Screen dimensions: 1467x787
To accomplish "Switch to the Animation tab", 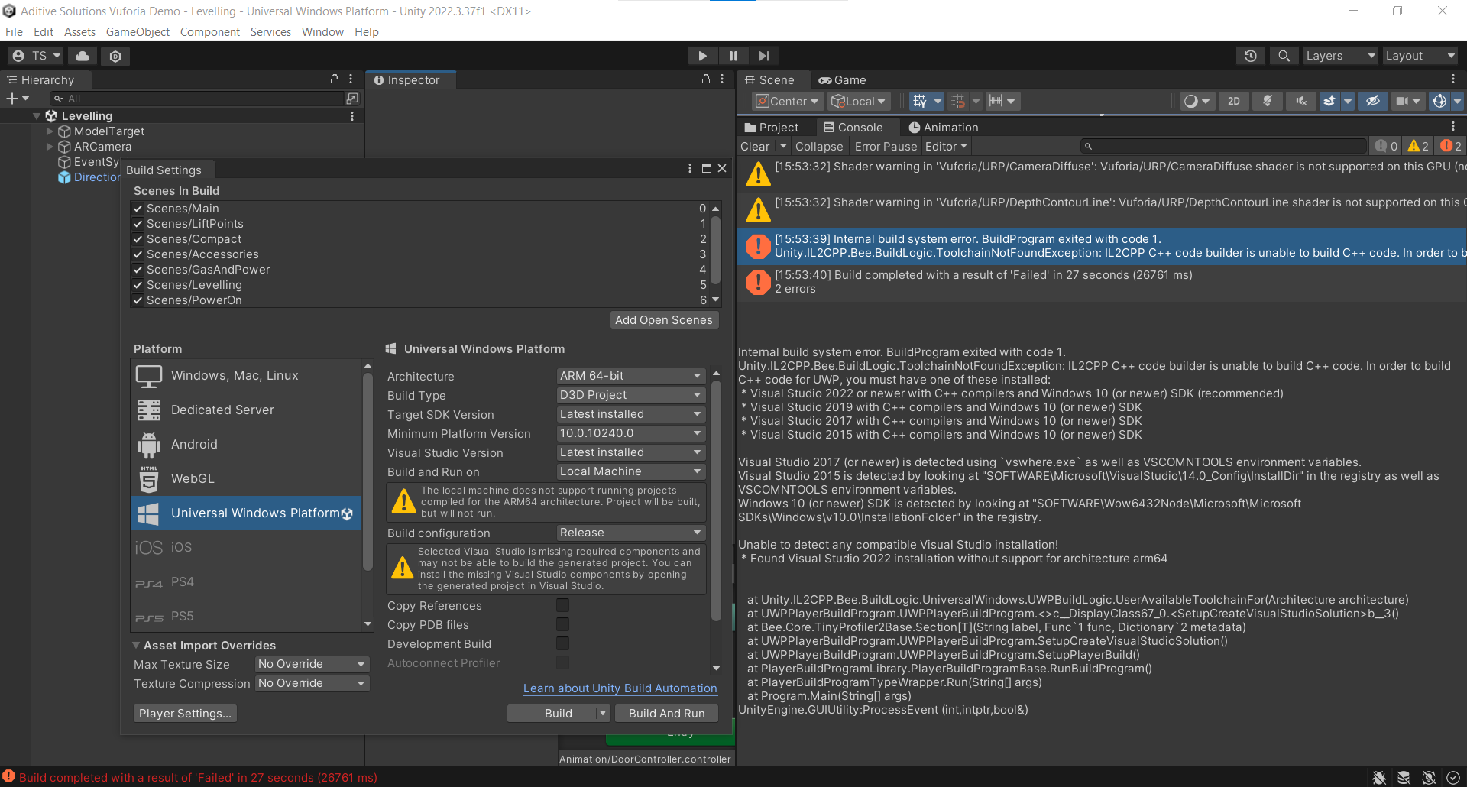I will click(944, 128).
